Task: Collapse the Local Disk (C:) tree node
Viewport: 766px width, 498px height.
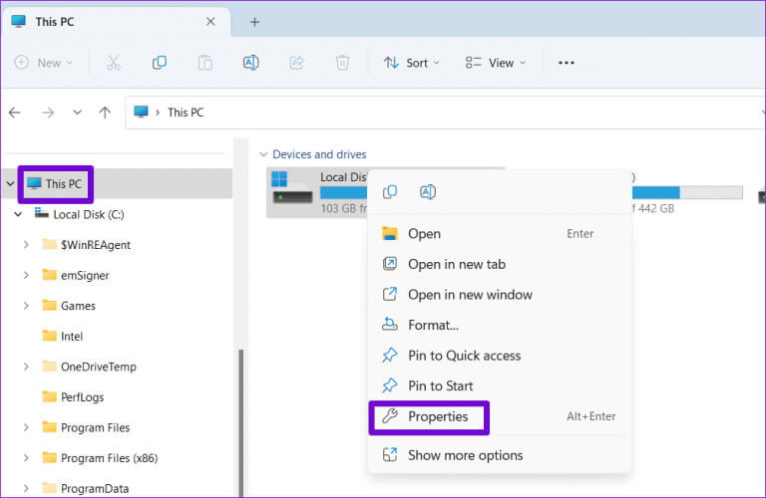Action: 18,214
